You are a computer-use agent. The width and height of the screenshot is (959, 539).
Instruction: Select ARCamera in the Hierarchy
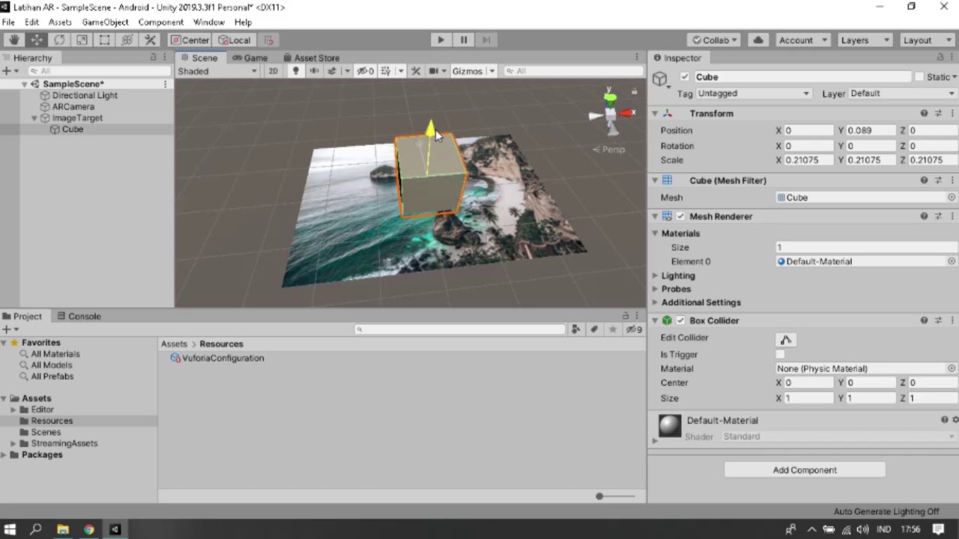(73, 107)
